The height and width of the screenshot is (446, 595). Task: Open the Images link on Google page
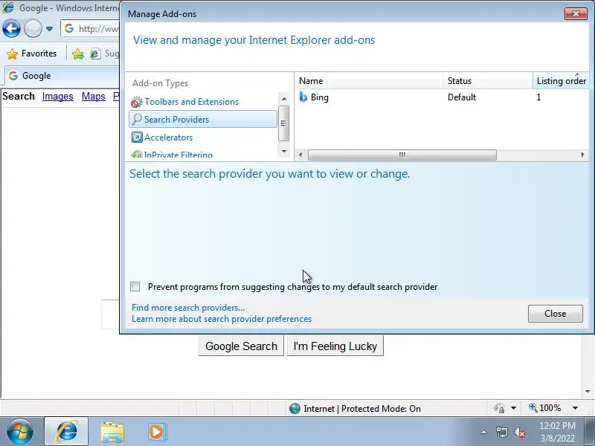(58, 97)
